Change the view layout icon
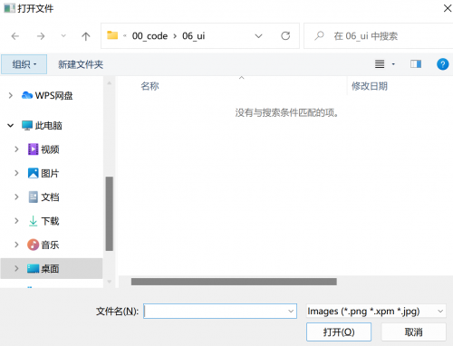Image resolution: width=453 pixels, height=346 pixels. 380,64
